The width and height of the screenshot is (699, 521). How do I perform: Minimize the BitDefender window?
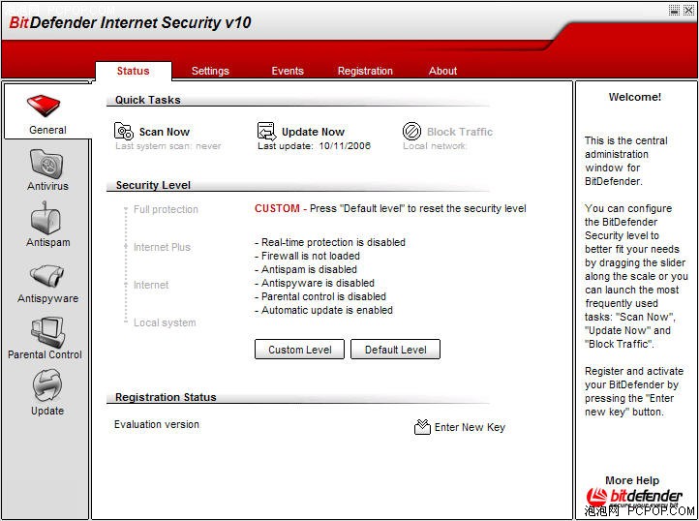pos(675,10)
